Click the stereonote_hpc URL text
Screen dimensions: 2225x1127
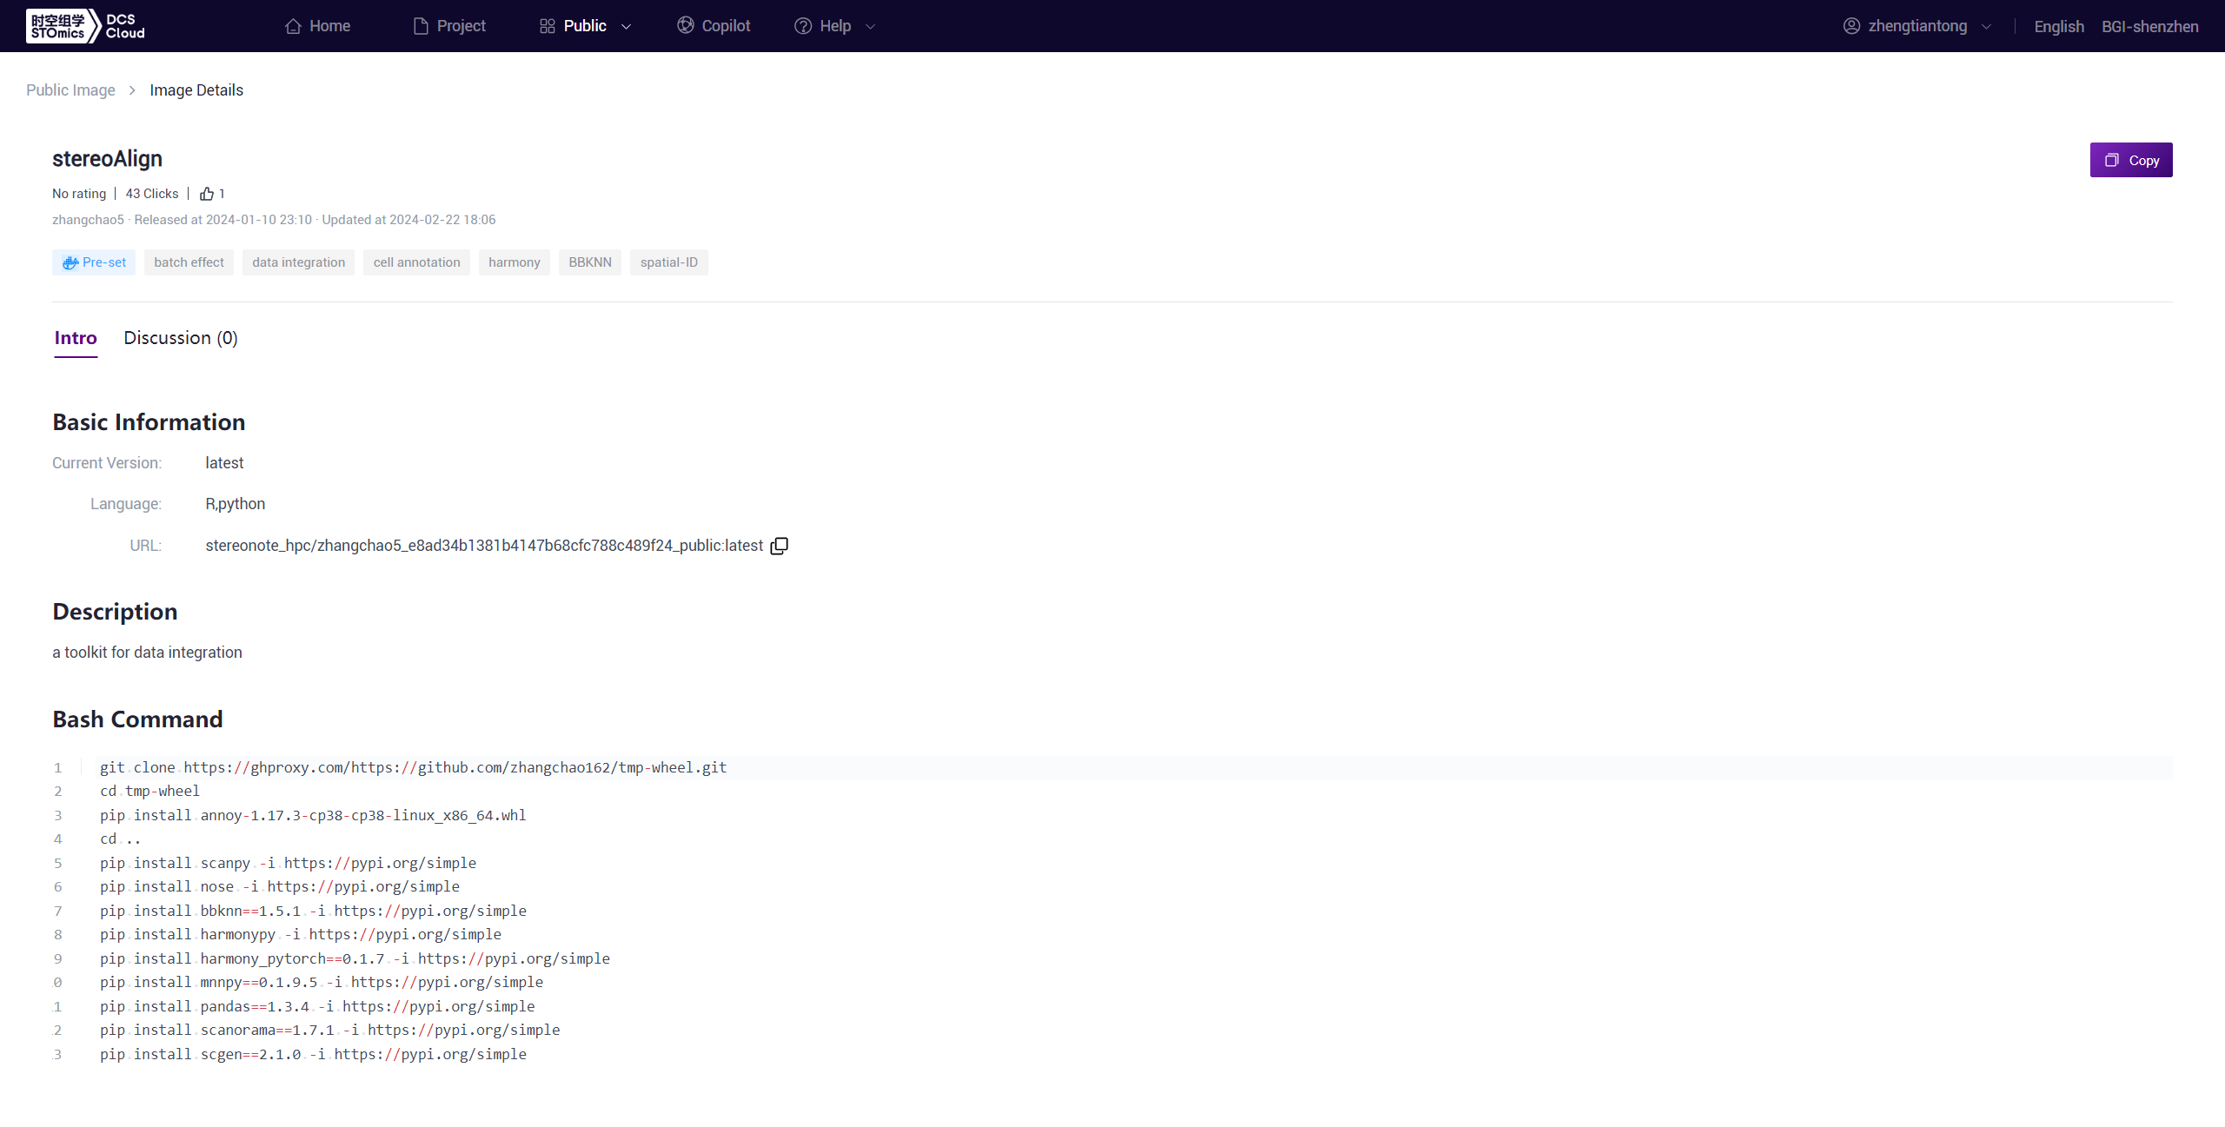tap(484, 546)
